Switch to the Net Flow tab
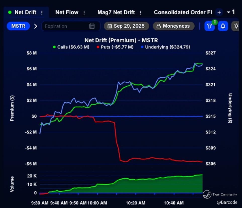242x208 pixels. coord(67,12)
